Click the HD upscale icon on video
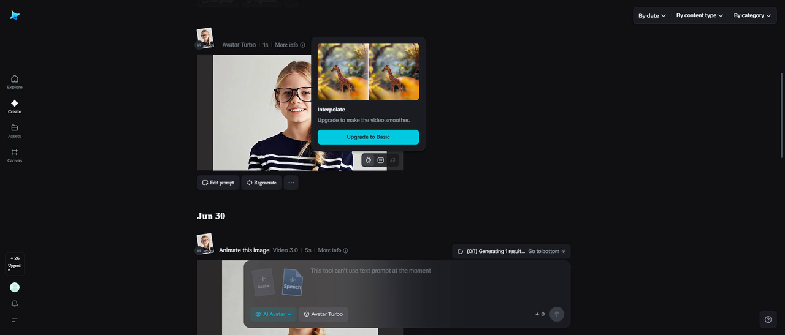Viewport: 785px width, 335px height. [381, 160]
